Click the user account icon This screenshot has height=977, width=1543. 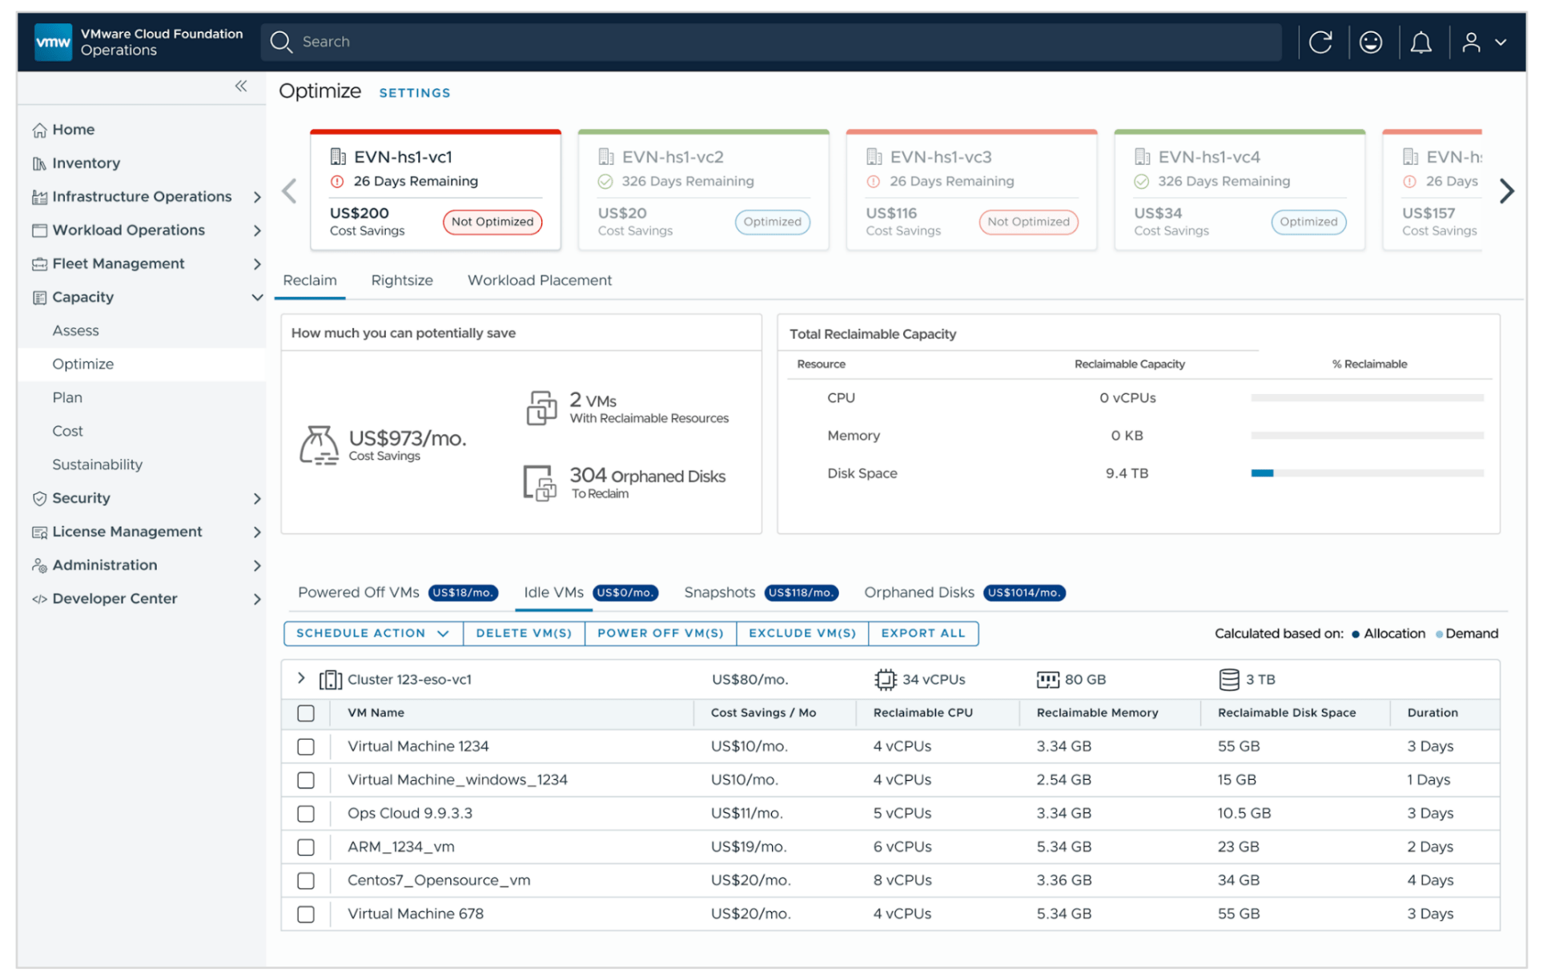1472,42
